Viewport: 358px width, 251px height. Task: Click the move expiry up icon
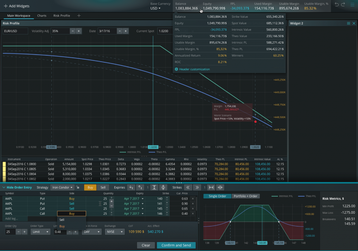coord(140,188)
